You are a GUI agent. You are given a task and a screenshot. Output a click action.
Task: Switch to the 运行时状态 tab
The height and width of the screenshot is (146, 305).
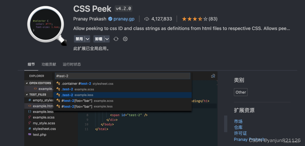72,64
